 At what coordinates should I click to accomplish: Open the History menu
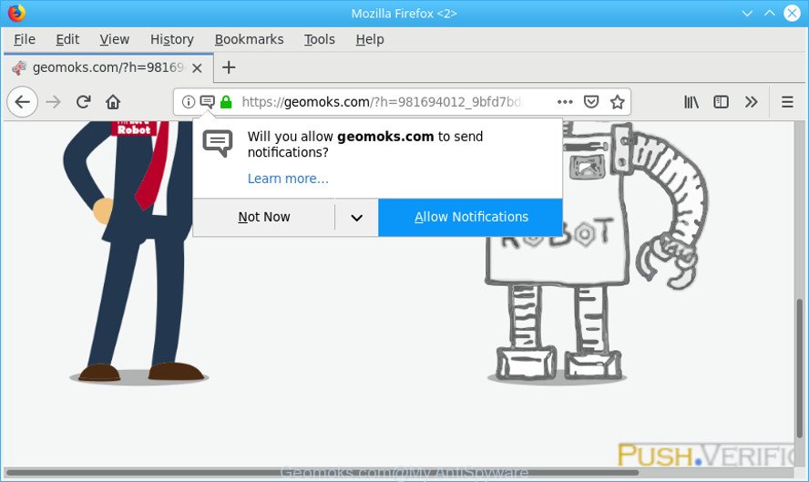click(172, 40)
